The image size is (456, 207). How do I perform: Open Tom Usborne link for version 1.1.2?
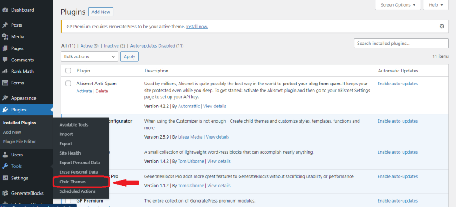point(191,186)
